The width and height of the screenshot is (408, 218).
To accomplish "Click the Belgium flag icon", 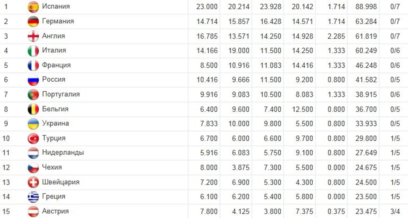I will [33, 109].
